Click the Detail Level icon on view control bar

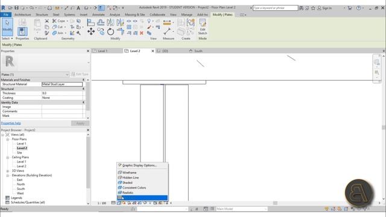coord(113,203)
